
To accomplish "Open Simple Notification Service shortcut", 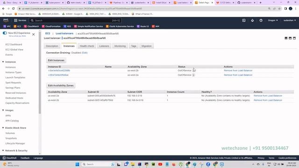I will point(88,26).
